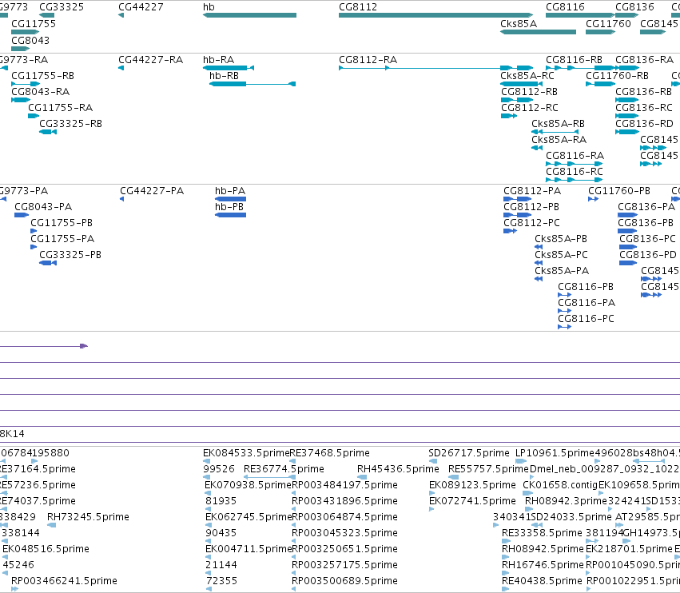The width and height of the screenshot is (680, 593).
Task: Open the hb-RA transcript label
Action: point(219,59)
